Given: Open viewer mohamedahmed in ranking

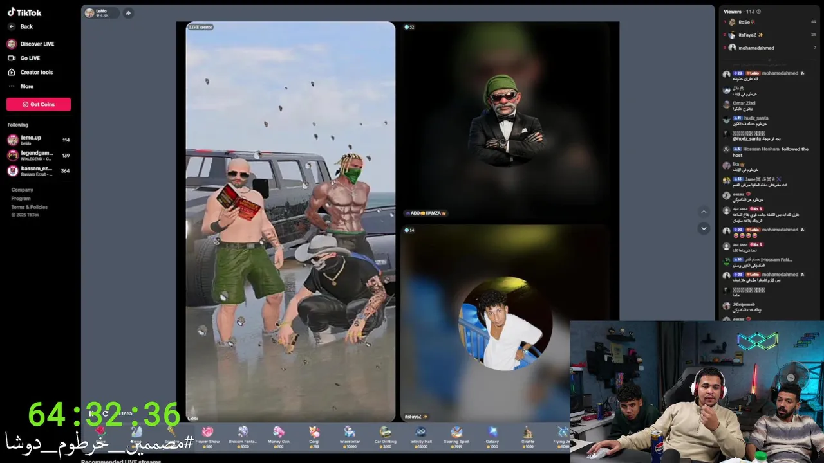Looking at the screenshot, I should [770, 48].
